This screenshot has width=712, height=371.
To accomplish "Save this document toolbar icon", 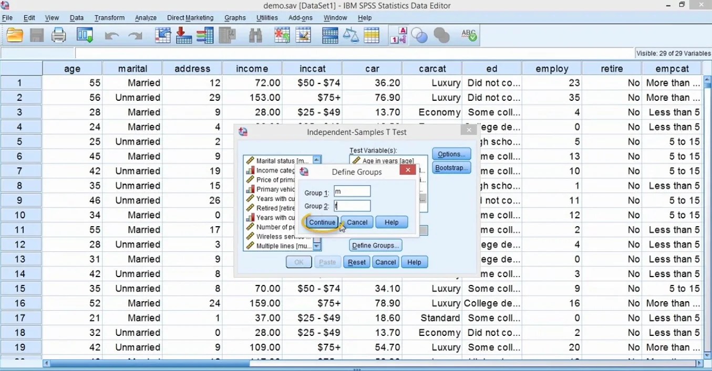I will (37, 36).
